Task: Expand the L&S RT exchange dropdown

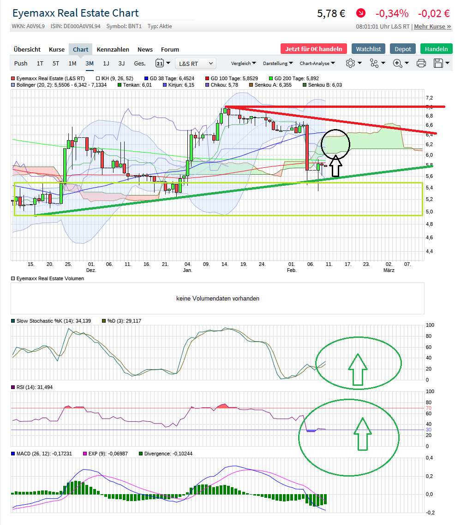Action: [197, 63]
